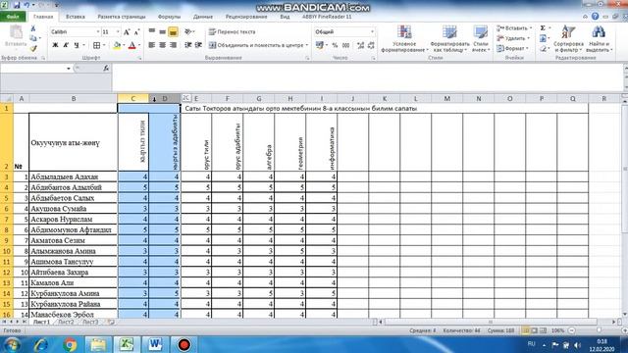Click the Format Painter brush icon
This screenshot has height=353, width=628.
[x=33, y=48]
